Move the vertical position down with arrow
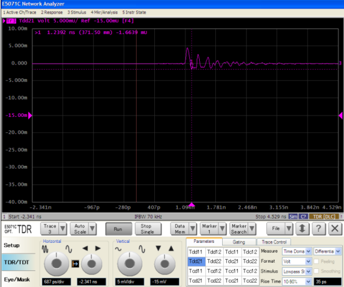This screenshot has height=287, width=344. 159,248
